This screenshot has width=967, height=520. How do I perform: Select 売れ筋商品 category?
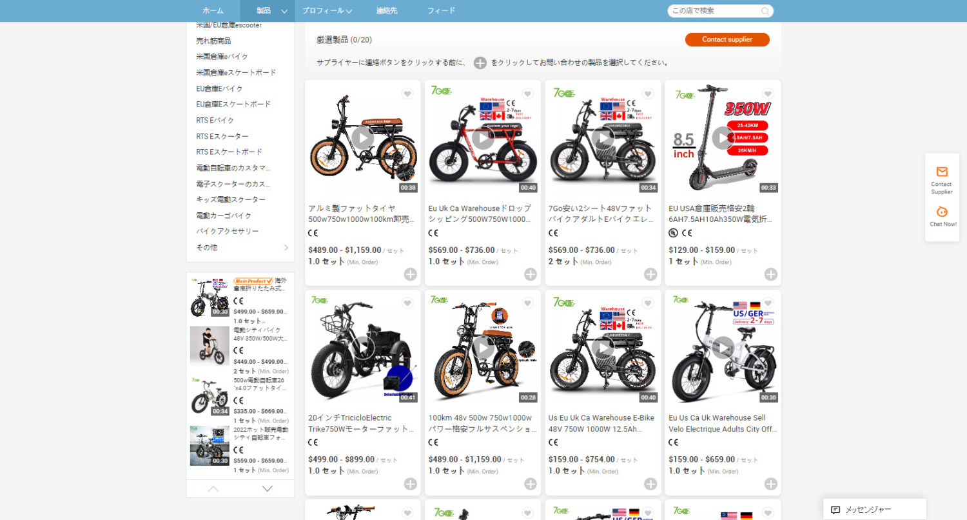213,41
